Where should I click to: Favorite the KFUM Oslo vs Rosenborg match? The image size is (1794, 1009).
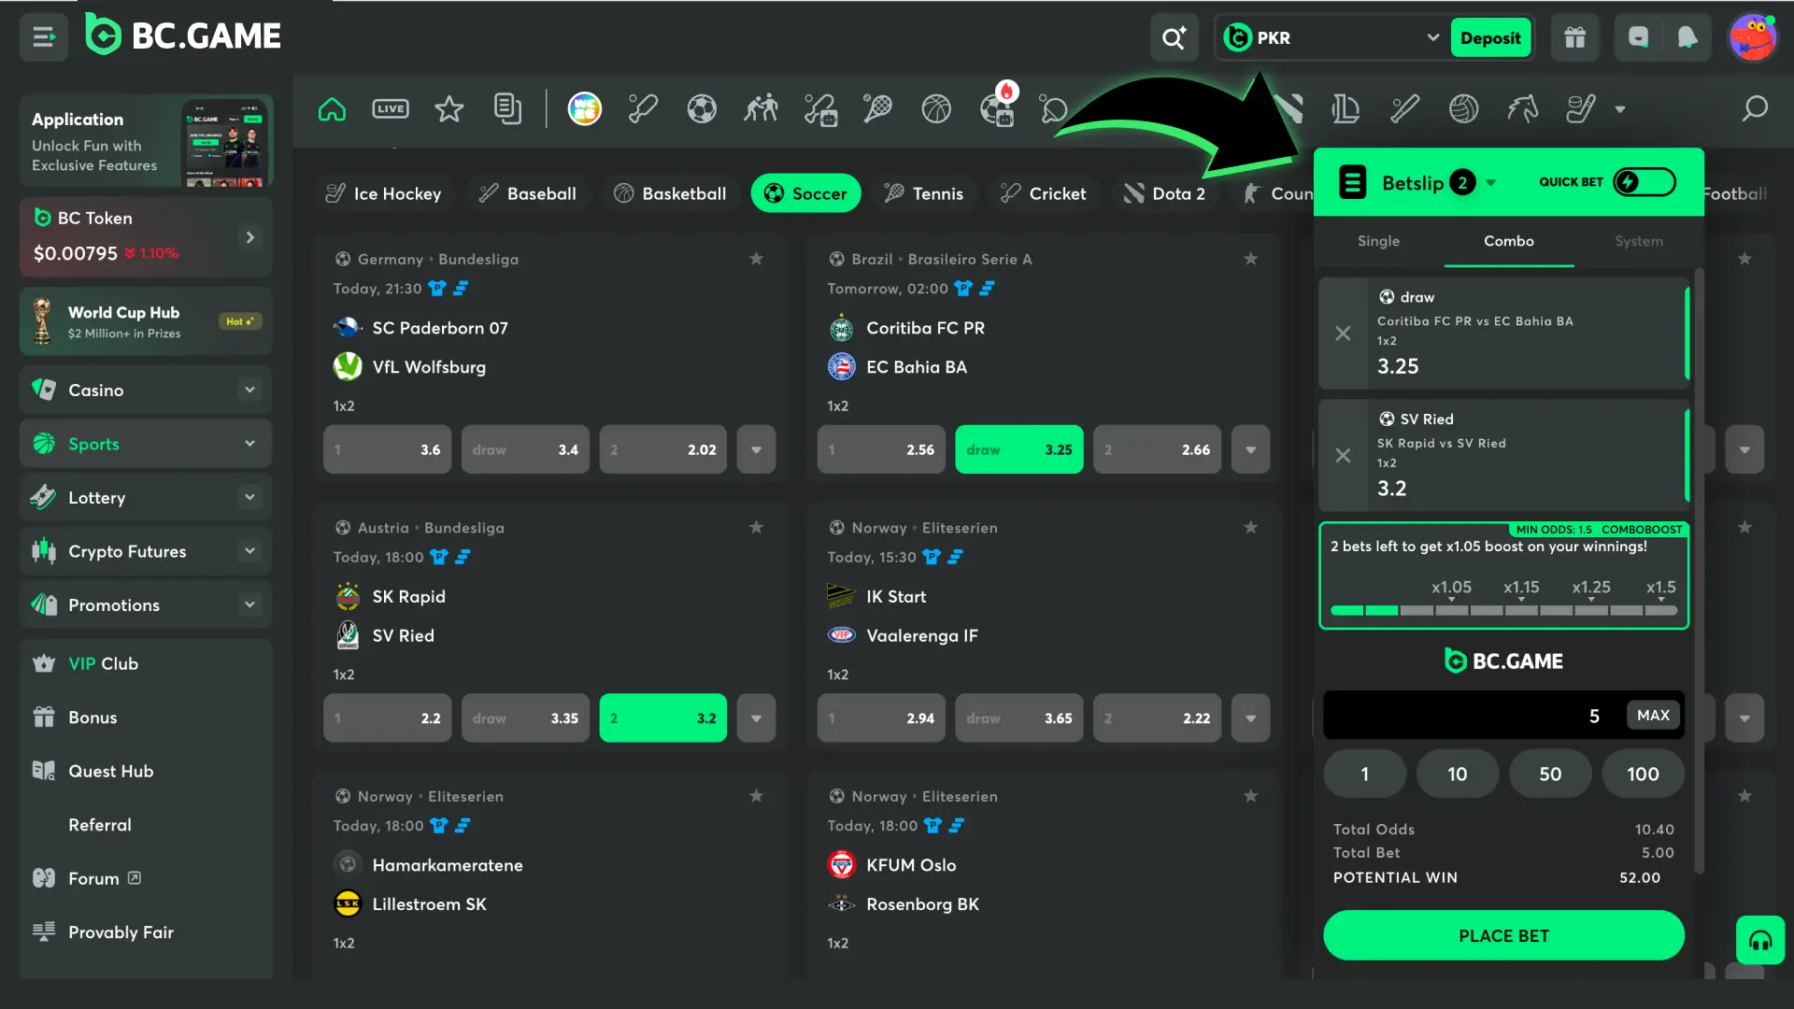pyautogui.click(x=1251, y=796)
